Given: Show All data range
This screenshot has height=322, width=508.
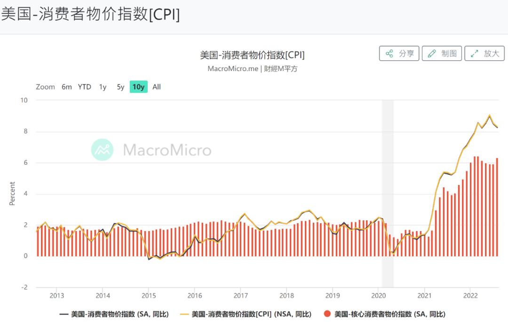Looking at the screenshot, I should click(x=157, y=87).
